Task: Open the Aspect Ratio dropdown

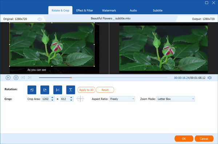Action: pyautogui.click(x=122, y=99)
